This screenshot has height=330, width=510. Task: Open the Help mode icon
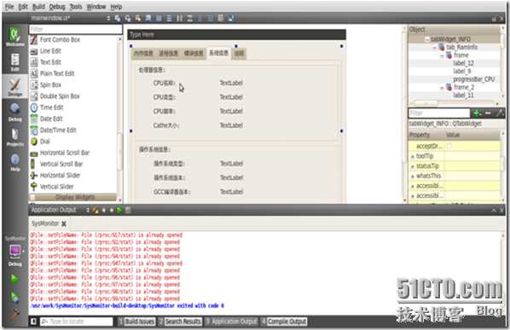point(14,162)
